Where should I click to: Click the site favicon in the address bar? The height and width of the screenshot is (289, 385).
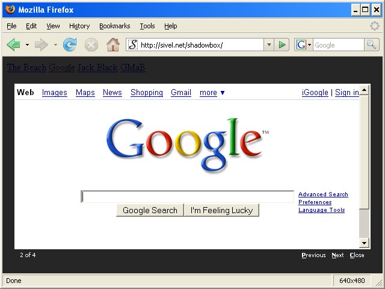pos(133,45)
